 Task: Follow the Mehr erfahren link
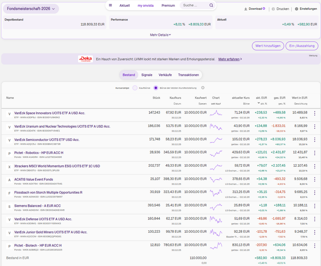pos(230,59)
